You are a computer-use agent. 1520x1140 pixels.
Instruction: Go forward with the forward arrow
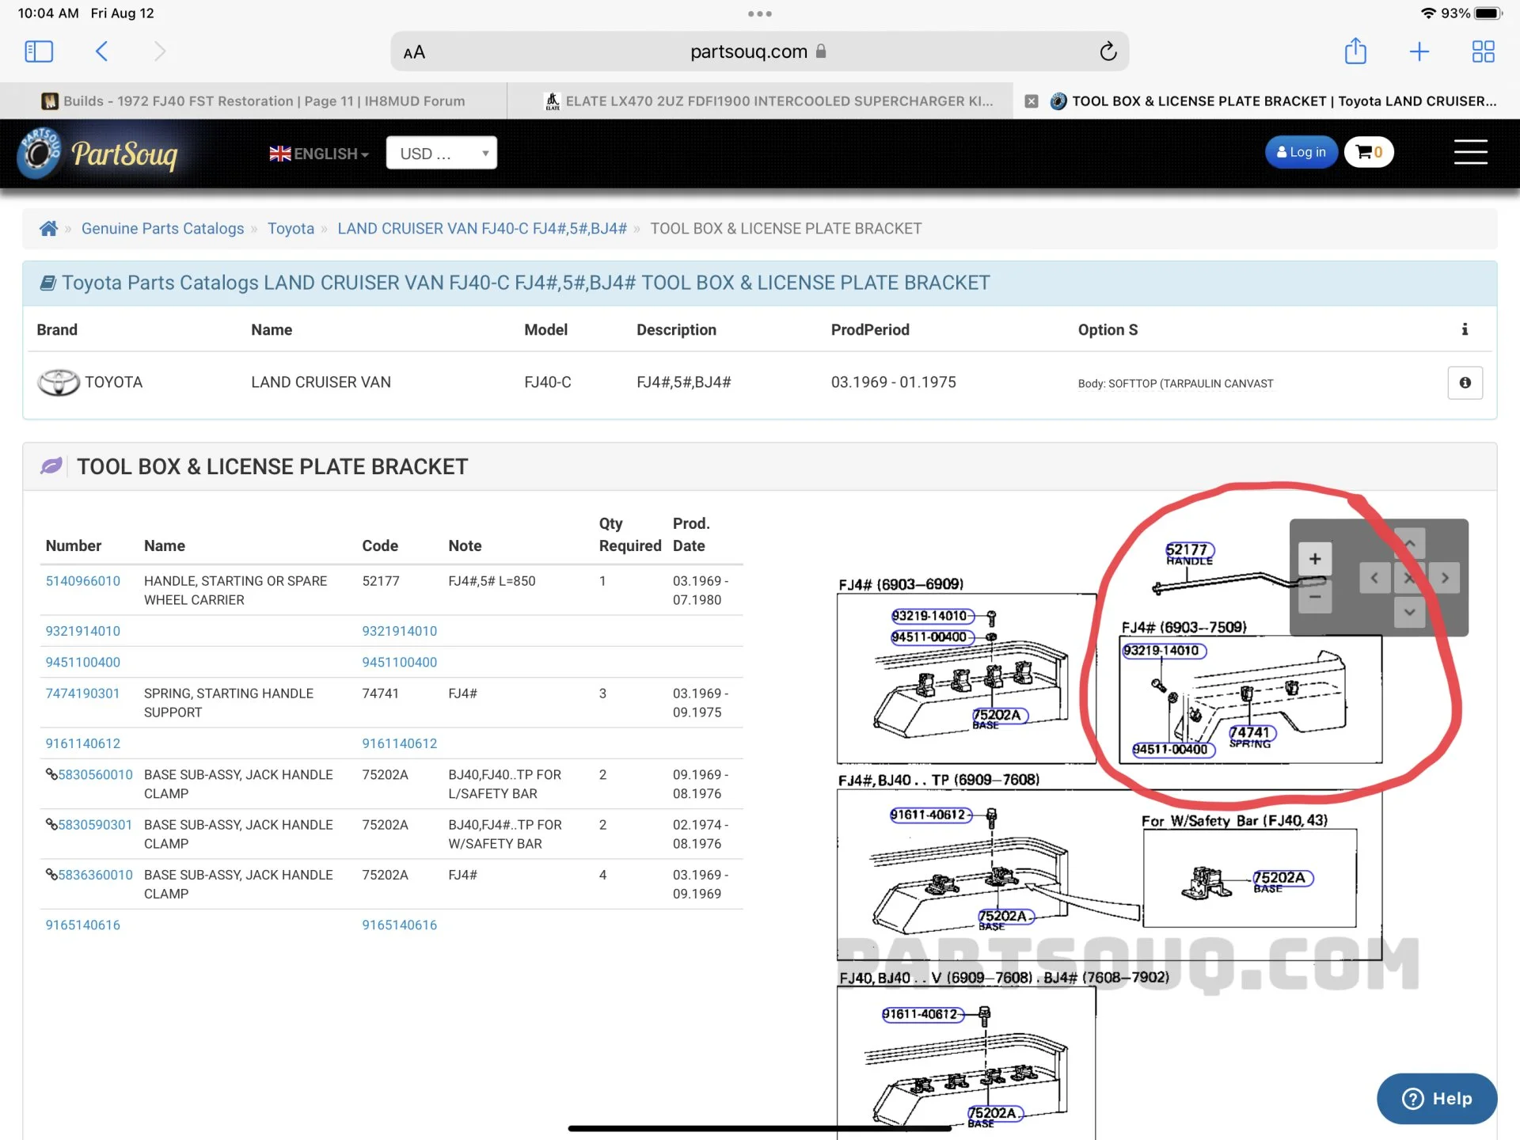tap(160, 51)
